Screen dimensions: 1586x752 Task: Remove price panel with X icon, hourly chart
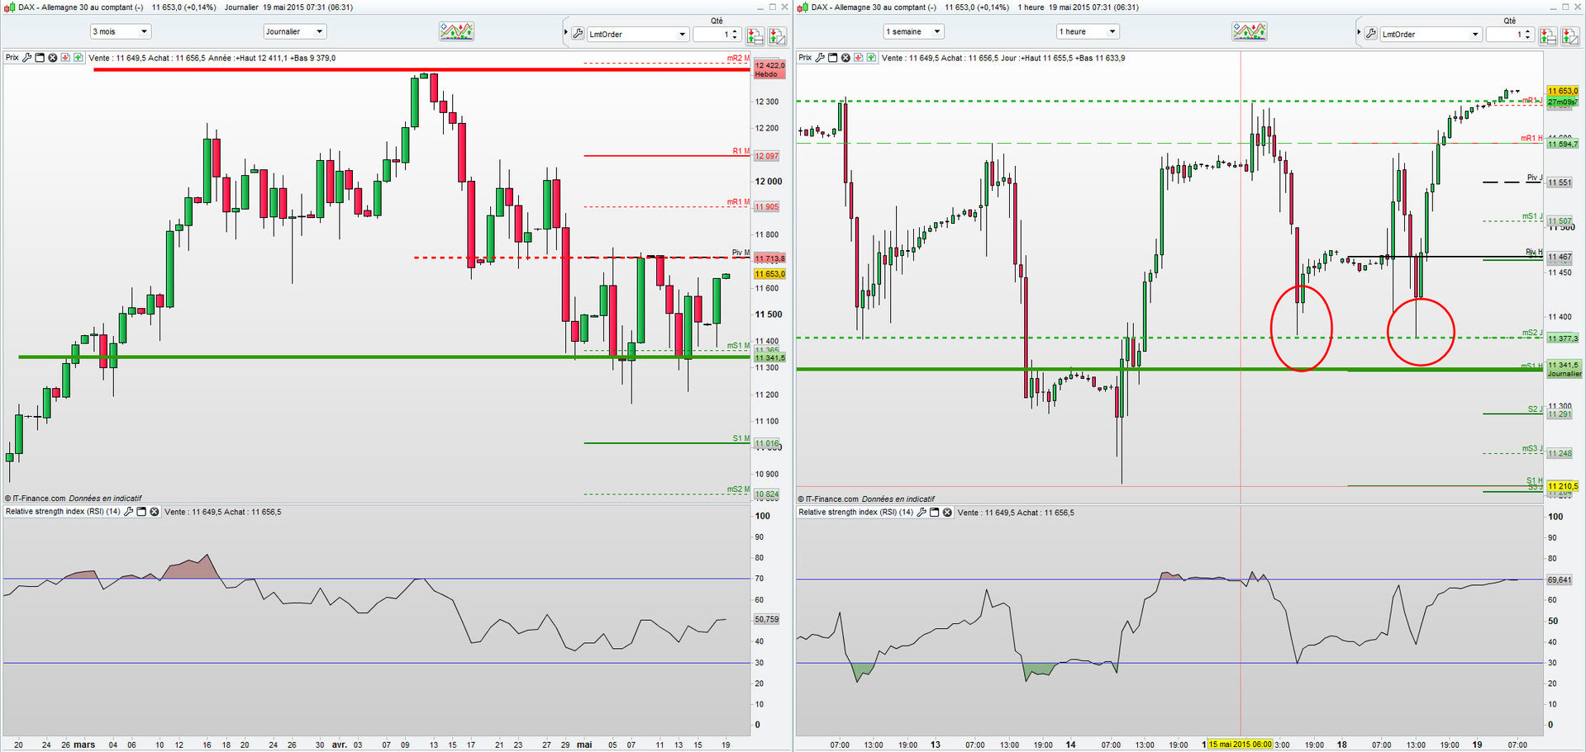(845, 58)
